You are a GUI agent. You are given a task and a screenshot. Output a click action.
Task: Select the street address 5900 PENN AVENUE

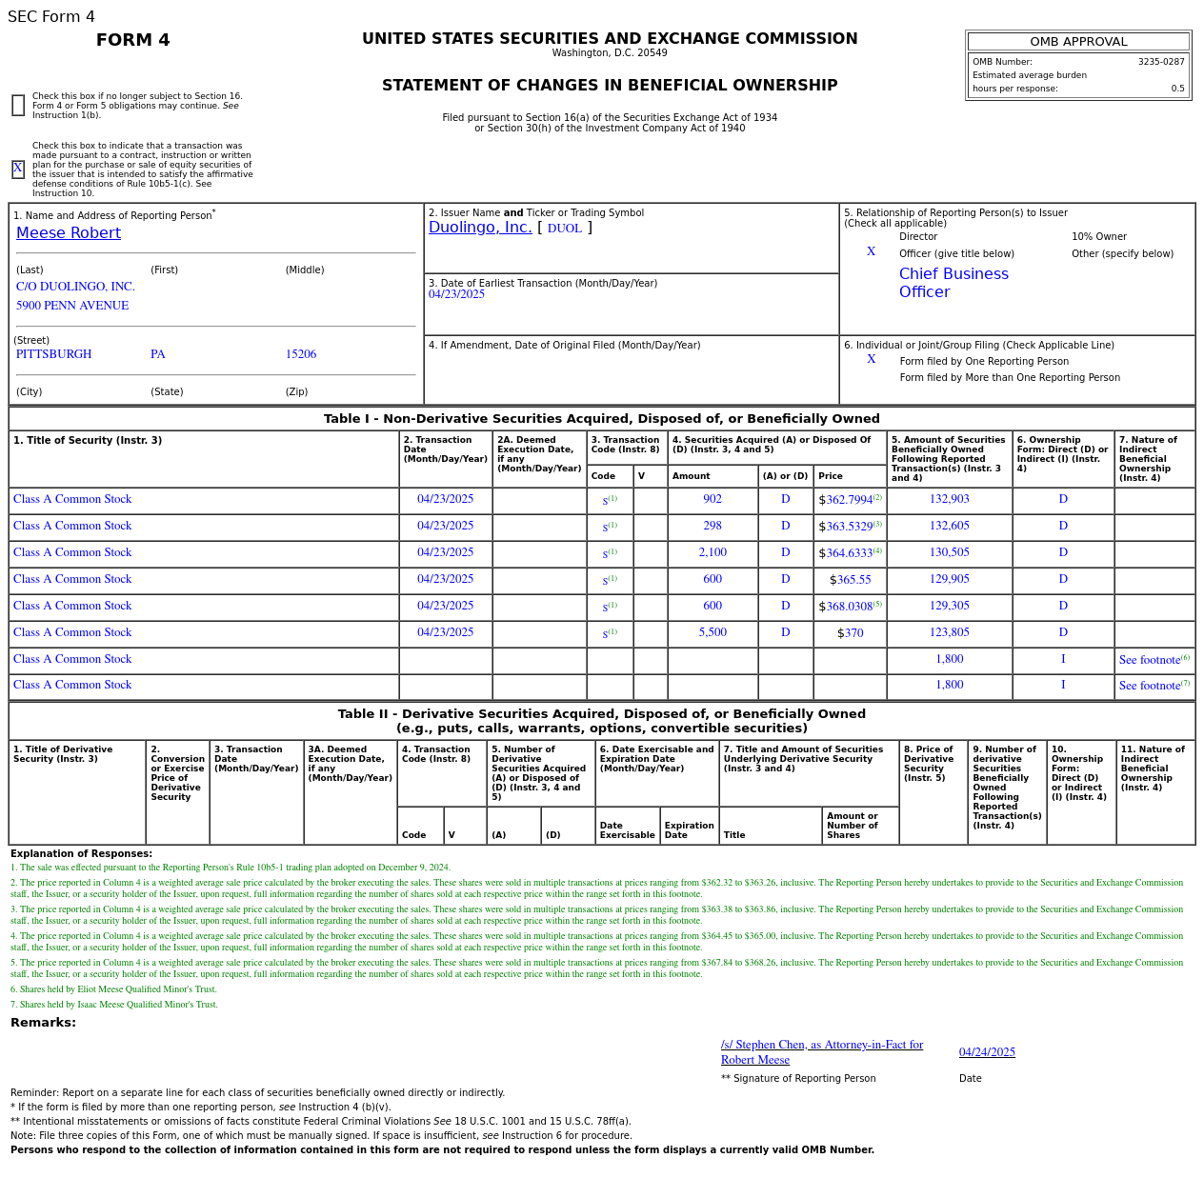coord(72,306)
